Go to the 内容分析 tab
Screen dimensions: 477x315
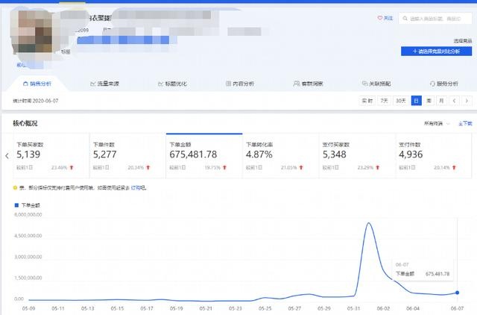point(240,84)
